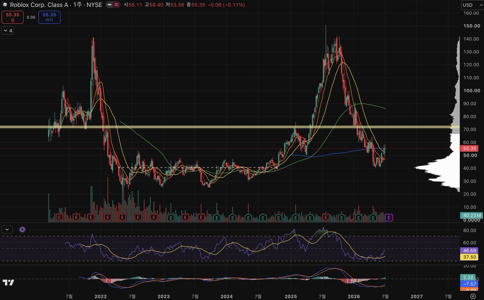Image resolution: width=484 pixels, height=300 pixels.
Task: Click the open price value 55.11
Action: [136, 4]
